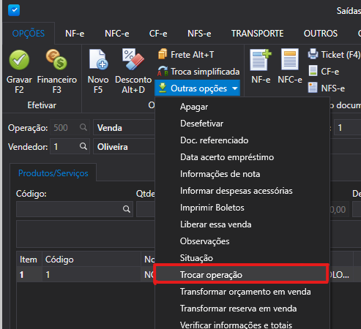Screen dimensions: 361x329
Task: Choose Imprimir Boletos from menu
Action: click(x=242, y=208)
